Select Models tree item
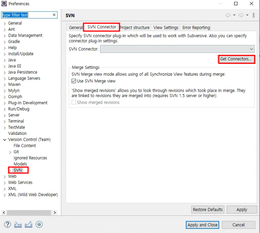The width and height of the screenshot is (260, 233). pyautogui.click(x=20, y=164)
